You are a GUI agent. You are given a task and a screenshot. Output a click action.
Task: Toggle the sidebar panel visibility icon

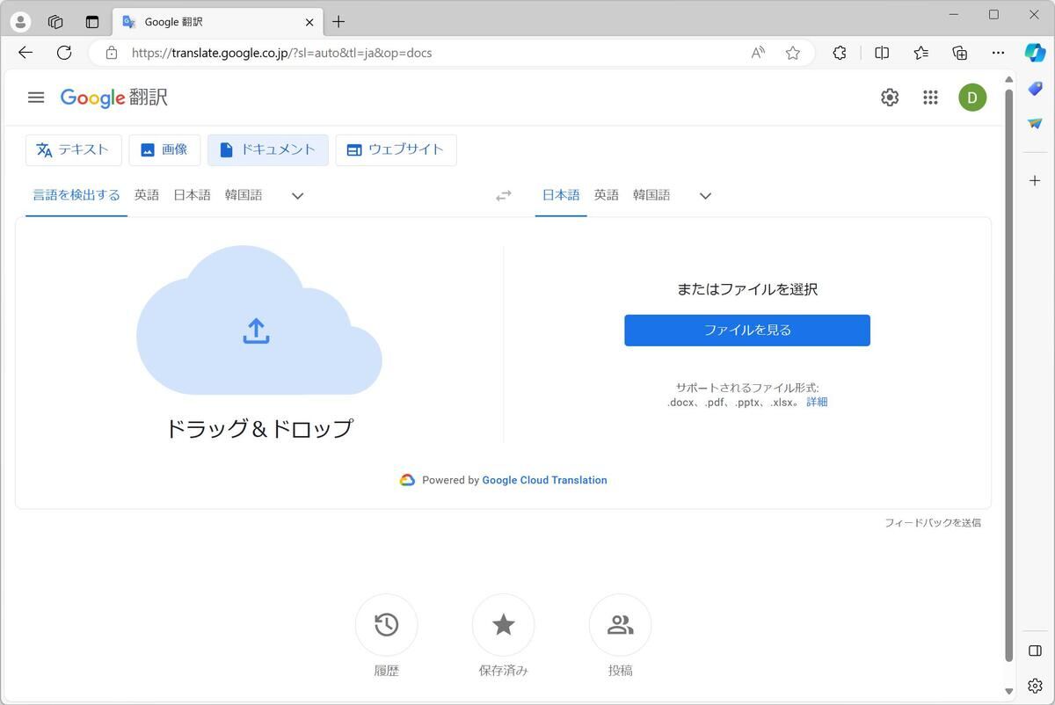[1035, 650]
